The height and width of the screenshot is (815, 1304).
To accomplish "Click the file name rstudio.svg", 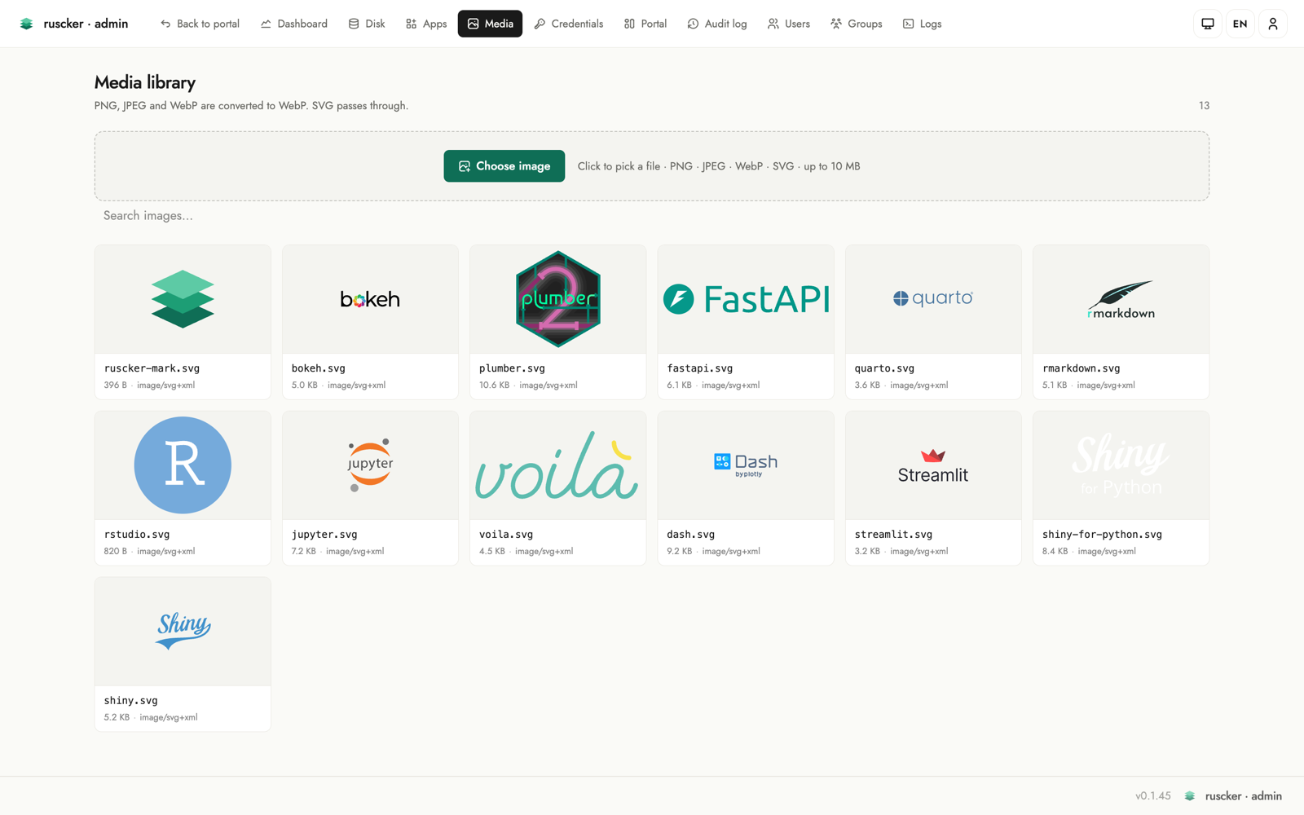I will 137,535.
